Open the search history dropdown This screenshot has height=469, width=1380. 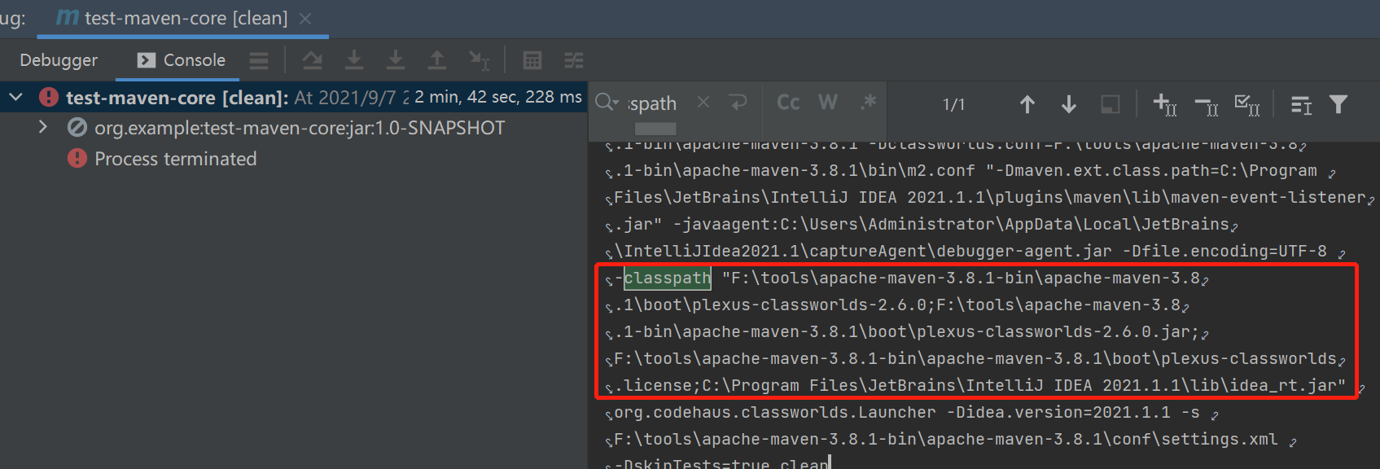coord(607,103)
